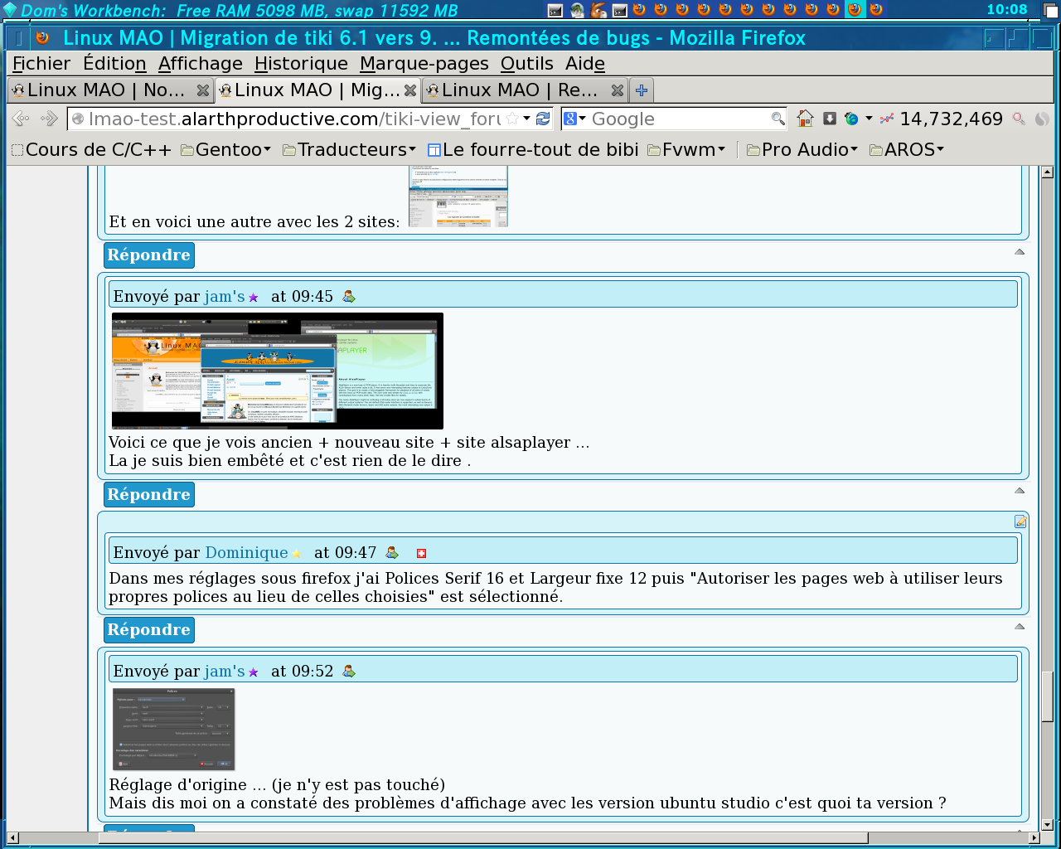Click Répondre above the 09:45 post

point(149,255)
